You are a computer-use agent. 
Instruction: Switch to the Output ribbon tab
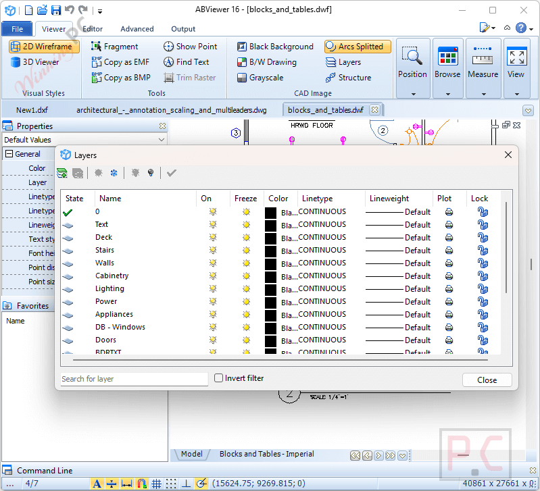(x=183, y=29)
